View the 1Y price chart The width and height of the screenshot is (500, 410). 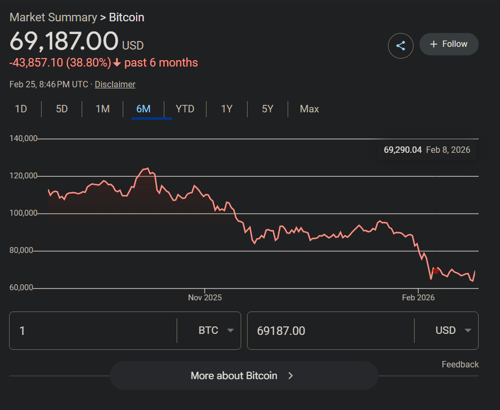pos(227,109)
